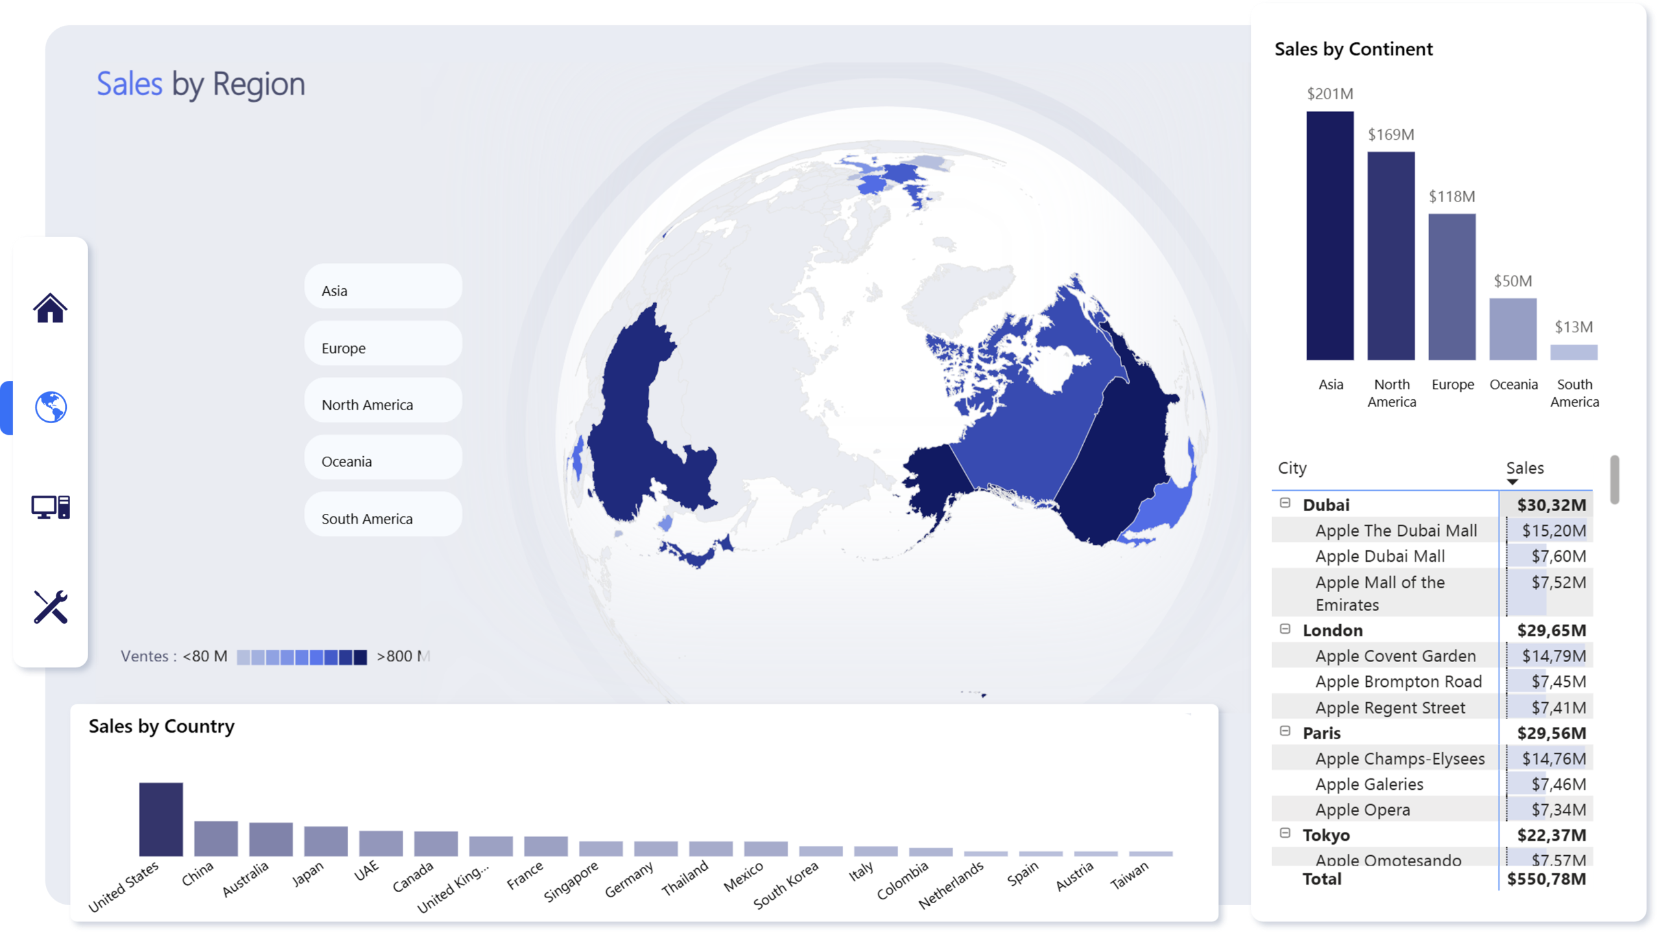Click the United States country bar
Image resolution: width=1658 pixels, height=933 pixels.
161,820
